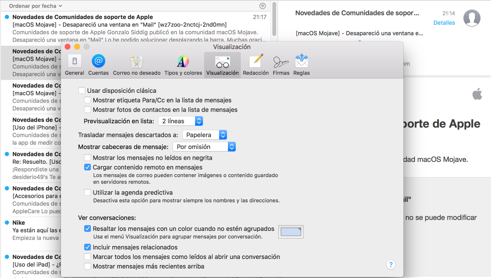Uncheck Incluir mensajes relacionados
Image resolution: width=491 pixels, height=278 pixels.
pyautogui.click(x=87, y=247)
